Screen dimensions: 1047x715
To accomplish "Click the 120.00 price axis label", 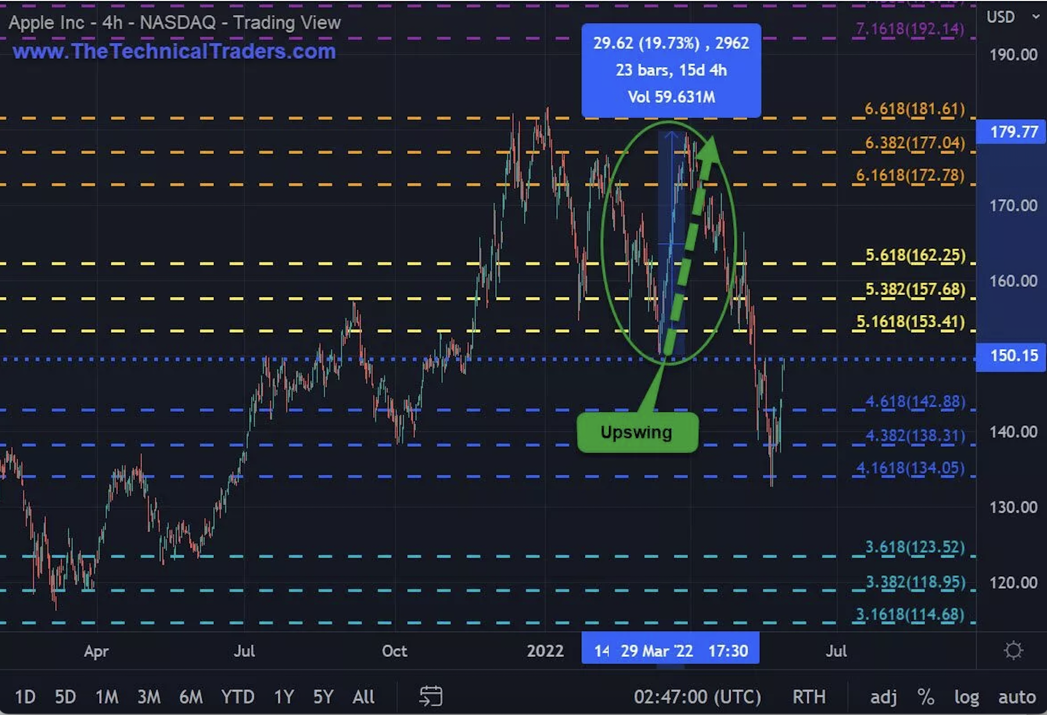I will click(1013, 583).
